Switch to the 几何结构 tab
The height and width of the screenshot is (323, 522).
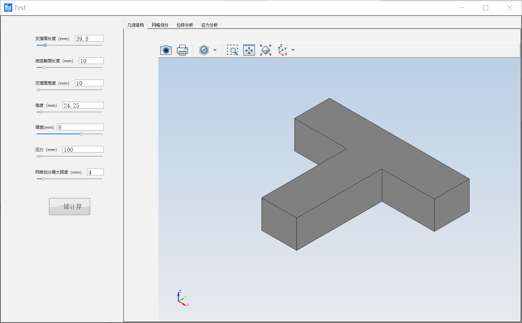(136, 25)
